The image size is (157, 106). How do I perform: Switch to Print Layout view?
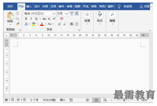[x=96, y=100]
